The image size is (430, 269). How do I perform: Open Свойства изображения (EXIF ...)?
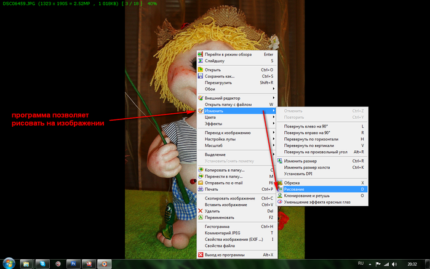(x=237, y=239)
